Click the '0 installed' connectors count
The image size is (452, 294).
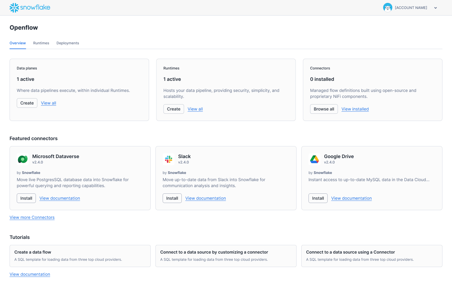322,79
